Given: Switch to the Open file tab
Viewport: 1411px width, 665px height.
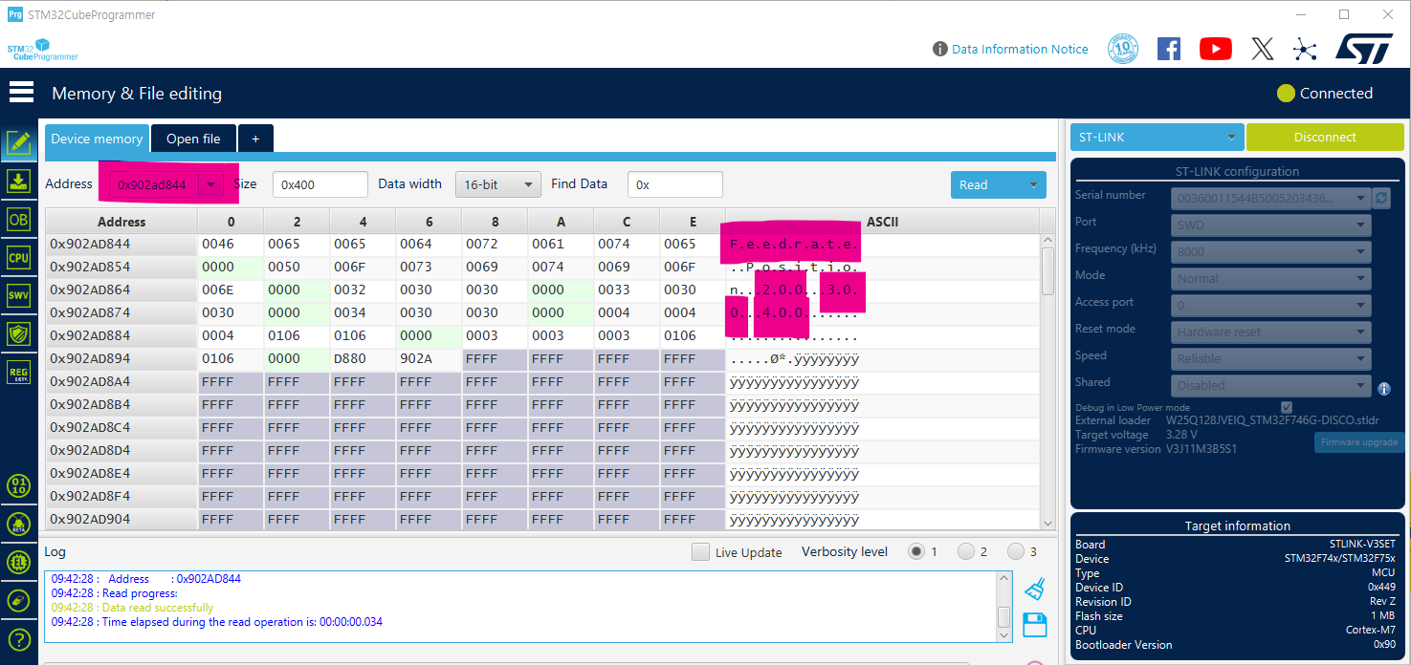Looking at the screenshot, I should pyautogui.click(x=192, y=138).
